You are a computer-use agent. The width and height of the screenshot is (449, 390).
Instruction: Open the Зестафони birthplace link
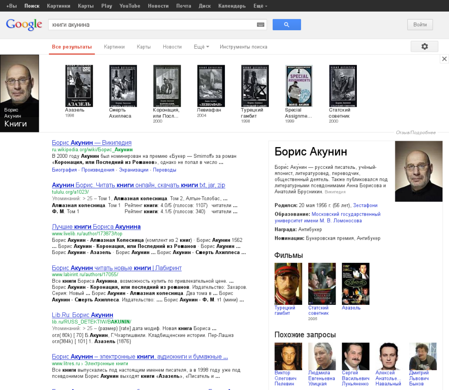pyautogui.click(x=365, y=205)
